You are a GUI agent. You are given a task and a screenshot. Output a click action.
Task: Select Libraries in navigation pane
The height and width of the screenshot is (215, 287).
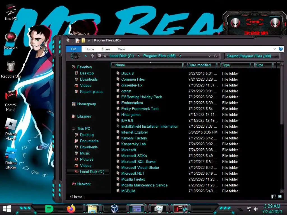coord(84,116)
